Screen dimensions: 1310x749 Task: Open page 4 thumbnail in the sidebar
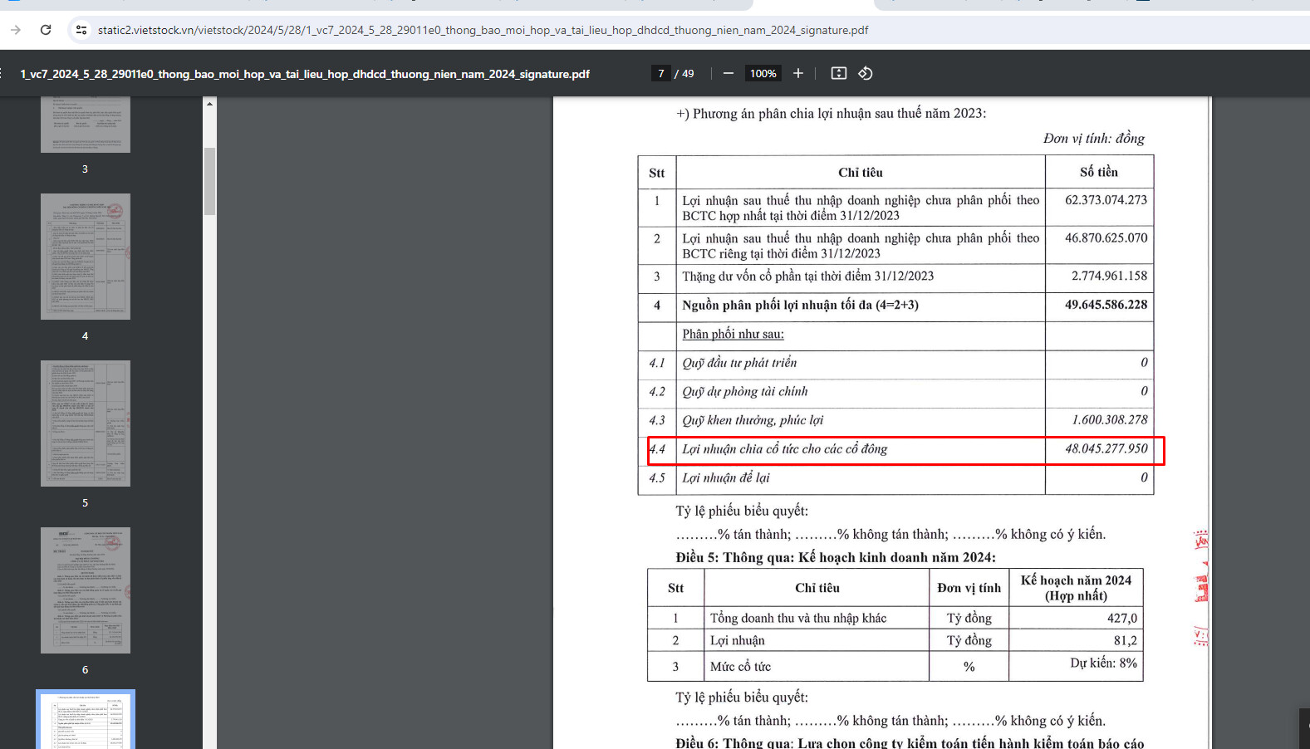[x=86, y=257]
